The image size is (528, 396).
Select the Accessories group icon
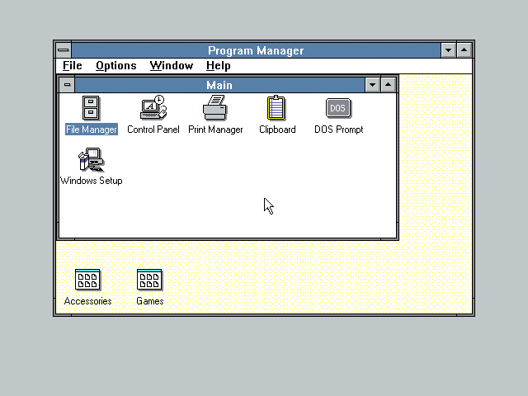click(x=87, y=280)
